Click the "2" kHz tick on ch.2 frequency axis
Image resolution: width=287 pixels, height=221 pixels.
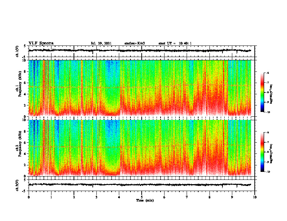pyautogui.click(x=25, y=165)
